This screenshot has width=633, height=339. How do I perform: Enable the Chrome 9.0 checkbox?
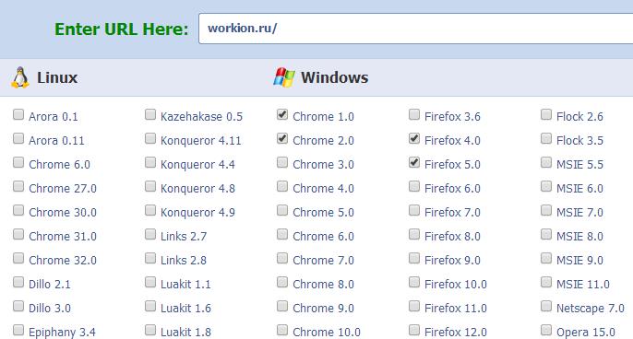pos(282,307)
